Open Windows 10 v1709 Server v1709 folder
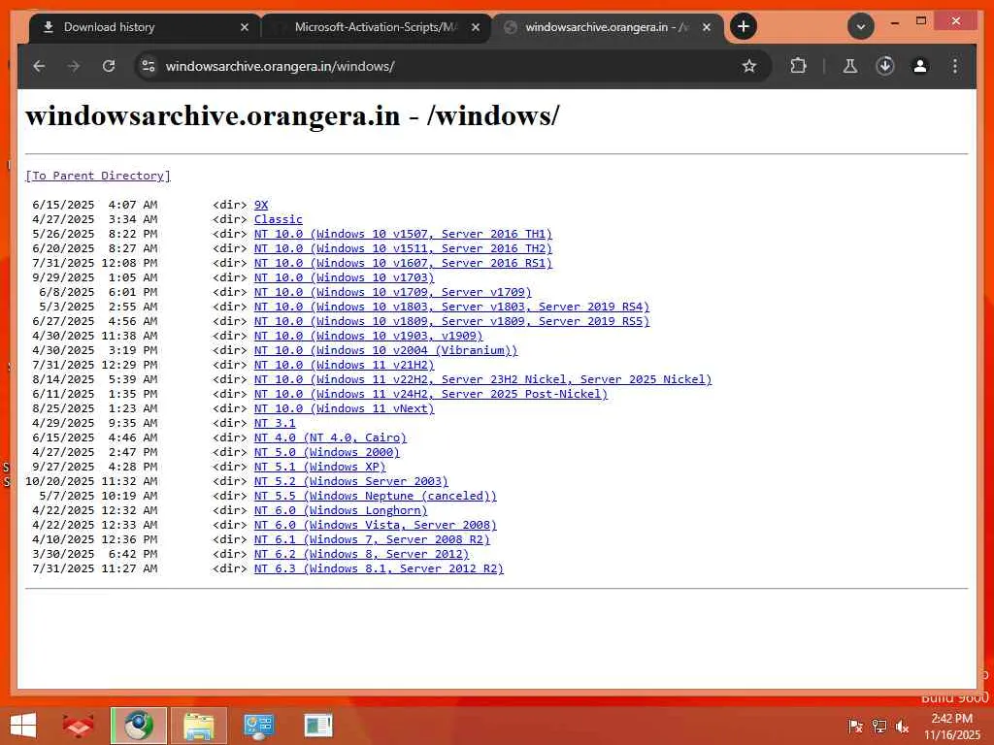Viewport: 994px width, 745px height. point(392,292)
